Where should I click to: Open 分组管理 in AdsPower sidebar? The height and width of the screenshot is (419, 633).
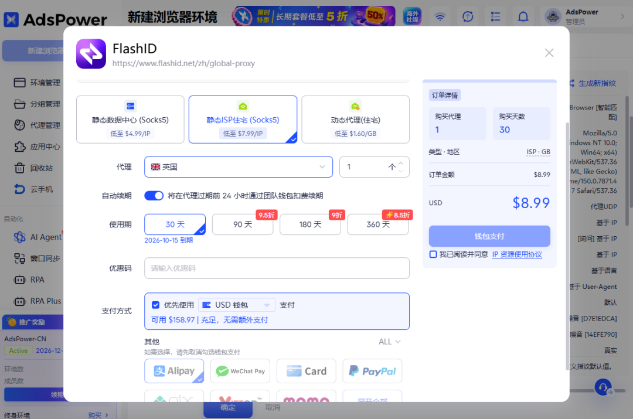(x=37, y=104)
